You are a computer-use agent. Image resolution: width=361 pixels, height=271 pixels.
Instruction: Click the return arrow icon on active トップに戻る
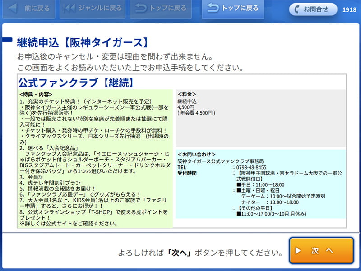tap(213, 8)
